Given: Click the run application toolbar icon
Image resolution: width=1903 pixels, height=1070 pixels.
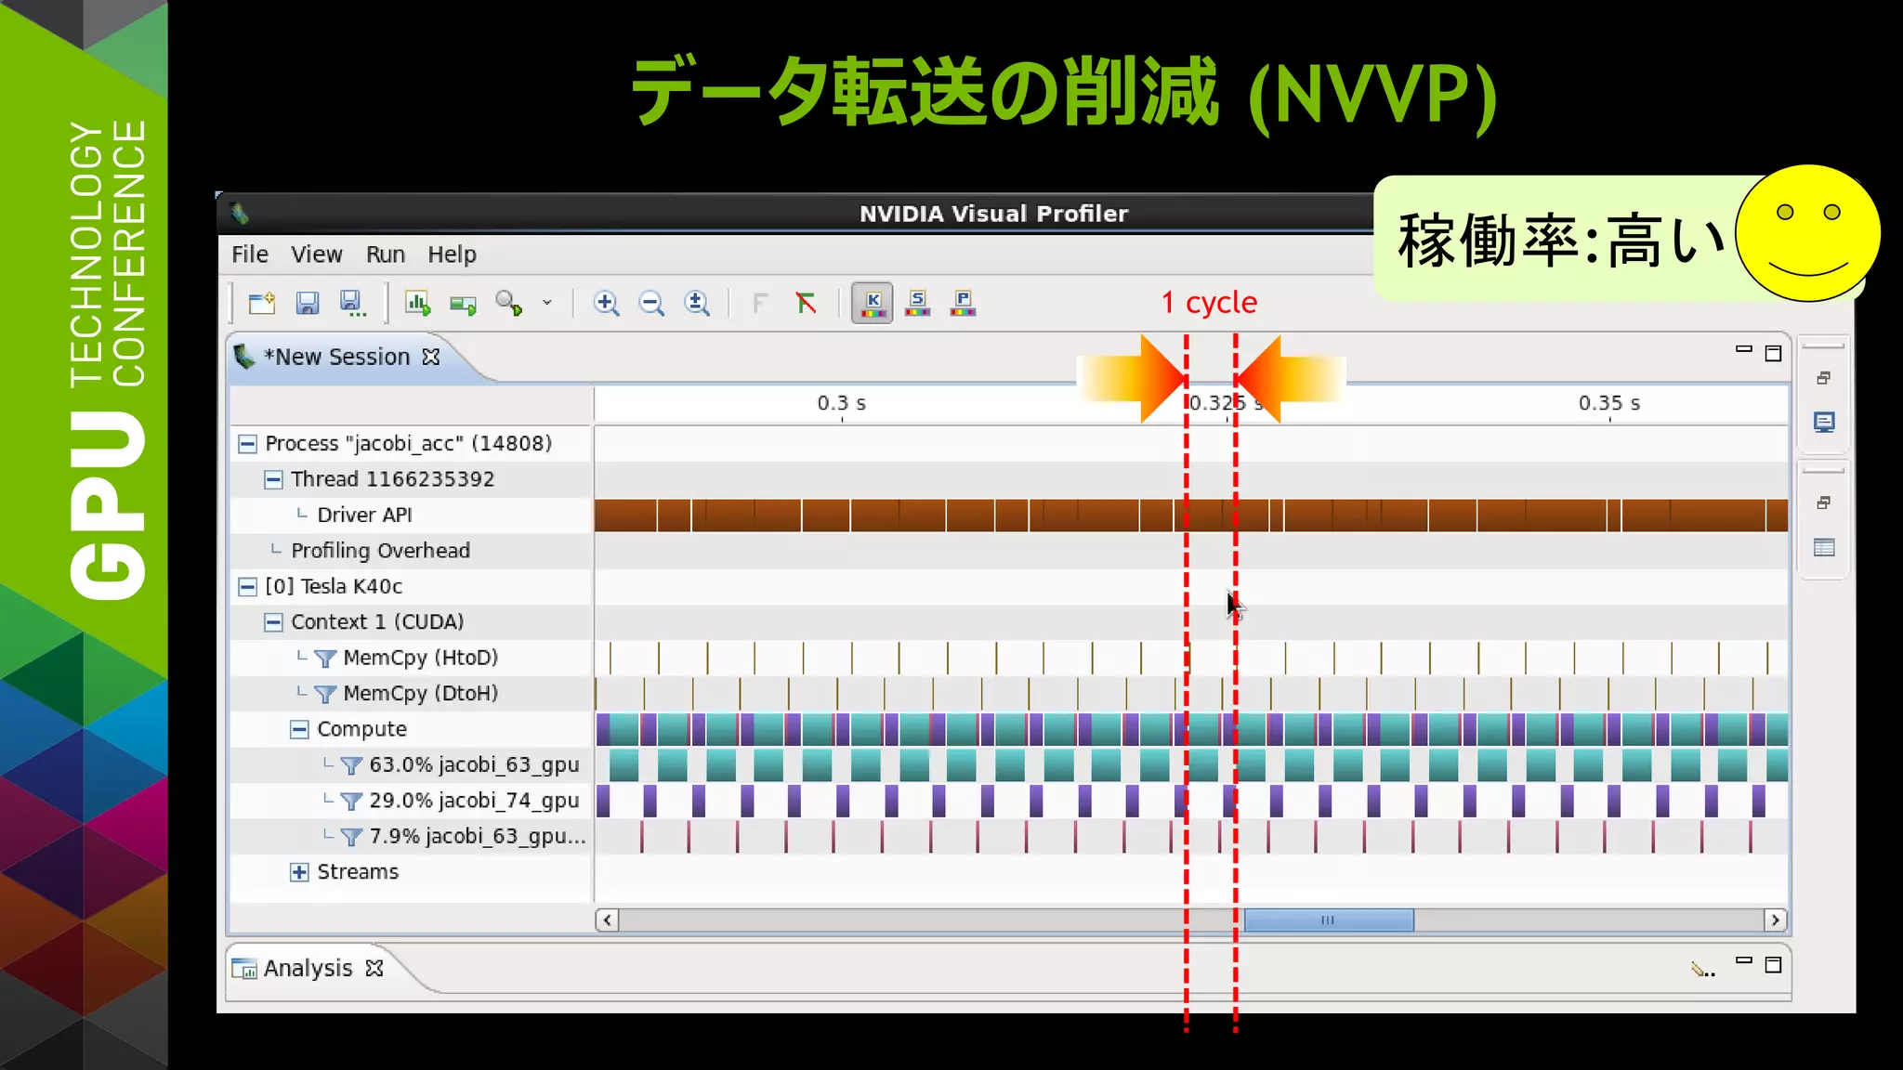Looking at the screenshot, I should 463,304.
